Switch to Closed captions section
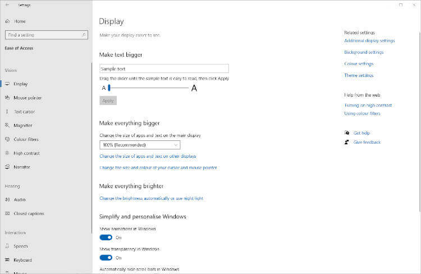The image size is (421, 274). (x=29, y=213)
